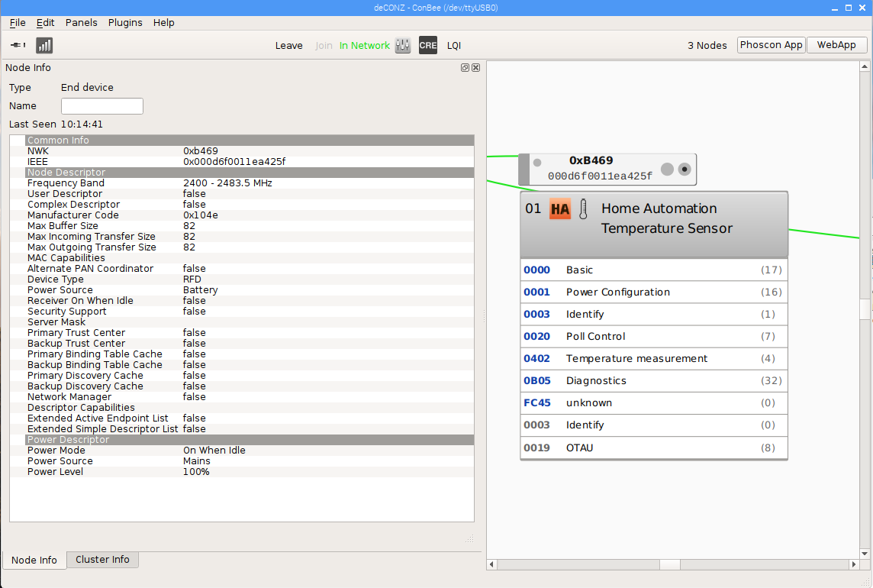Screen dimensions: 873x588
Task: Click In Network status label
Action: 365,46
